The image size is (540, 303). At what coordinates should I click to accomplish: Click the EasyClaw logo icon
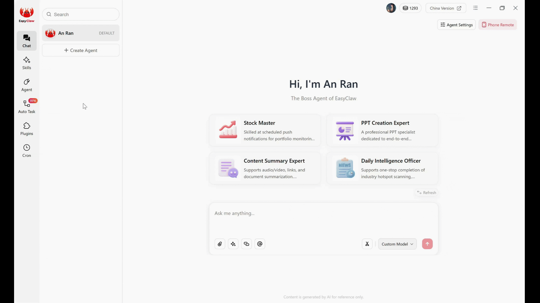point(26,15)
